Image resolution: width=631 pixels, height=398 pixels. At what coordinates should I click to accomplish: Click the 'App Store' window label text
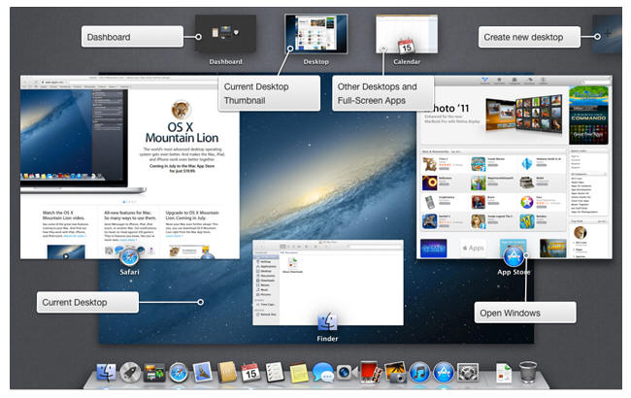pos(514,272)
